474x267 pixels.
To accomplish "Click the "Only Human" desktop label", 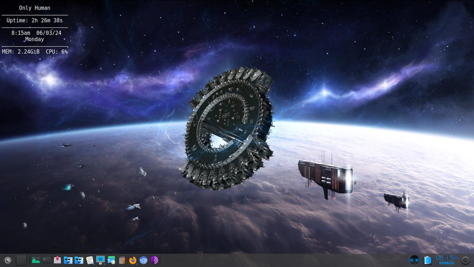I will pos(35,8).
